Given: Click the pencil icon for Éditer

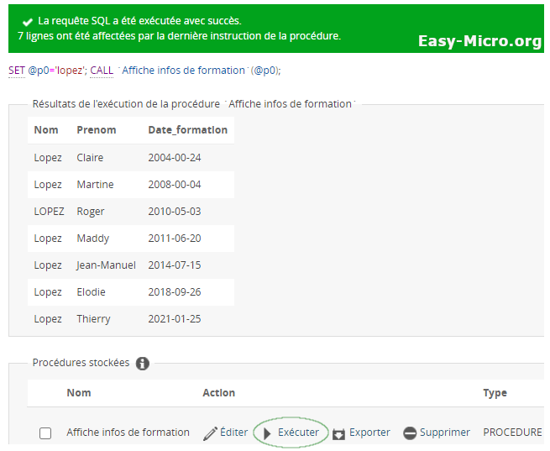Looking at the screenshot, I should [x=210, y=433].
